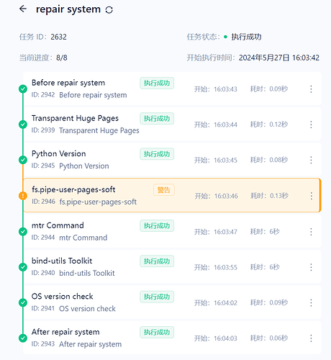331x360 pixels.
Task: Click the success badge for OS version check
Action: coord(157,297)
